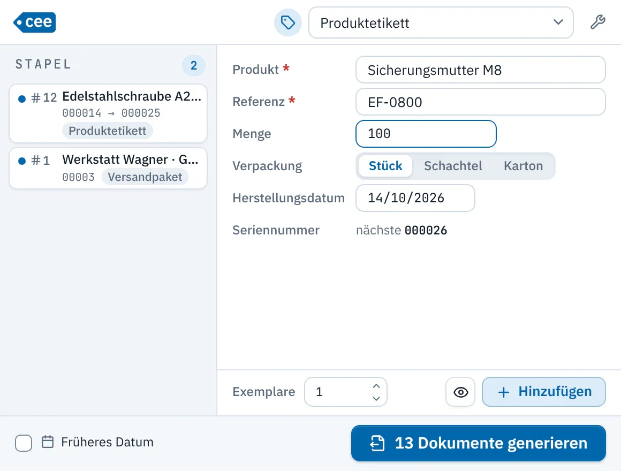This screenshot has width=621, height=471.
Task: Click the STAPEL heading
Action: click(43, 64)
